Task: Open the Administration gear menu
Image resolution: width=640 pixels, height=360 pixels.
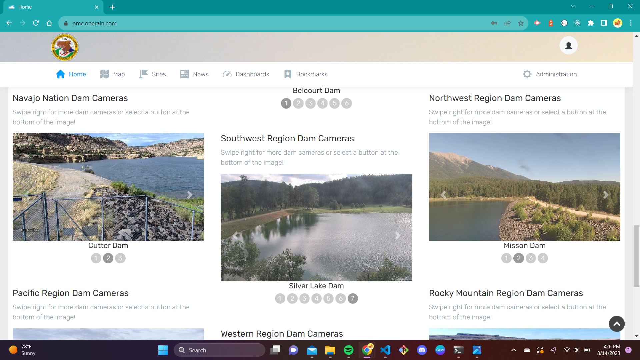Action: tap(550, 74)
